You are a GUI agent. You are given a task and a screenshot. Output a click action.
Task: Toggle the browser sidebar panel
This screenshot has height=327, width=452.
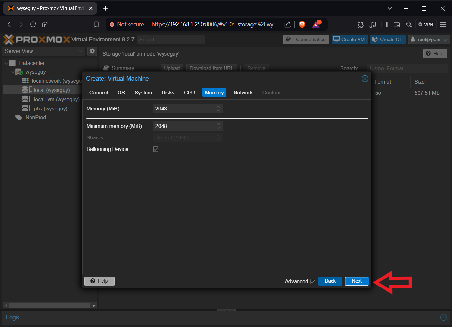point(385,24)
